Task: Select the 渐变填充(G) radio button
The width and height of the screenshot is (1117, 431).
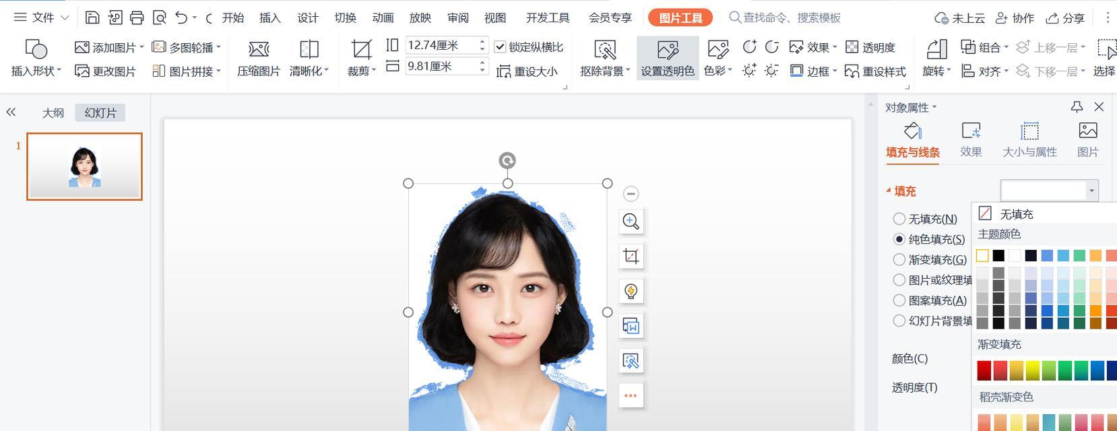Action: (899, 259)
